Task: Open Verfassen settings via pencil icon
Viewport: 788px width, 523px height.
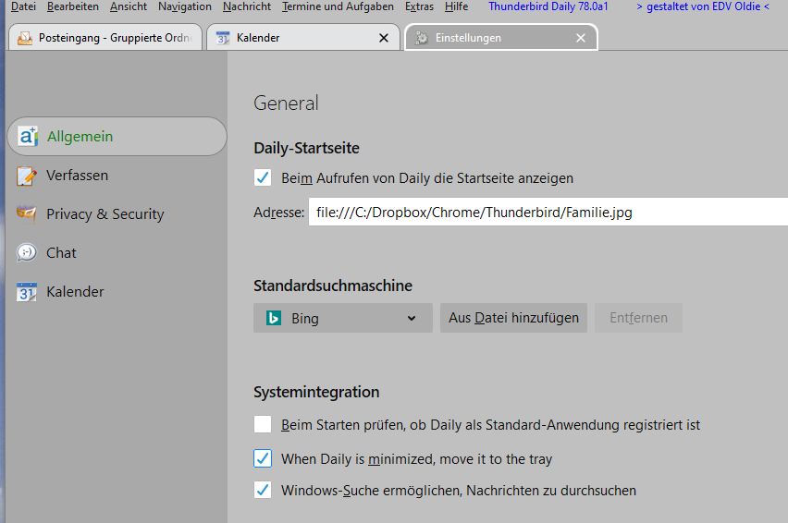Action: pos(27,176)
